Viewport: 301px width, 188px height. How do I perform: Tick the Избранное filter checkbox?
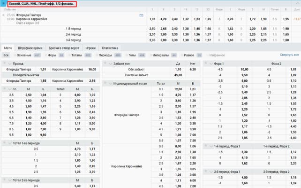coord(207,55)
